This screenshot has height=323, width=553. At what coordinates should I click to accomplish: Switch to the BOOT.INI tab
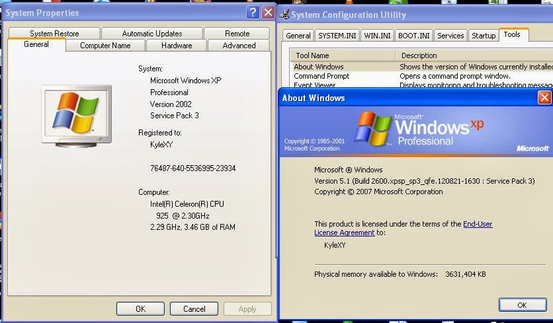(413, 36)
